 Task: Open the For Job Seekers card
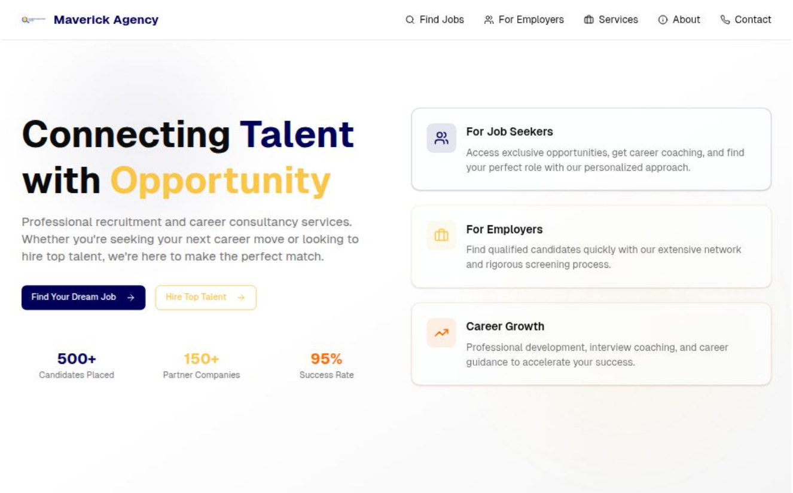click(592, 149)
